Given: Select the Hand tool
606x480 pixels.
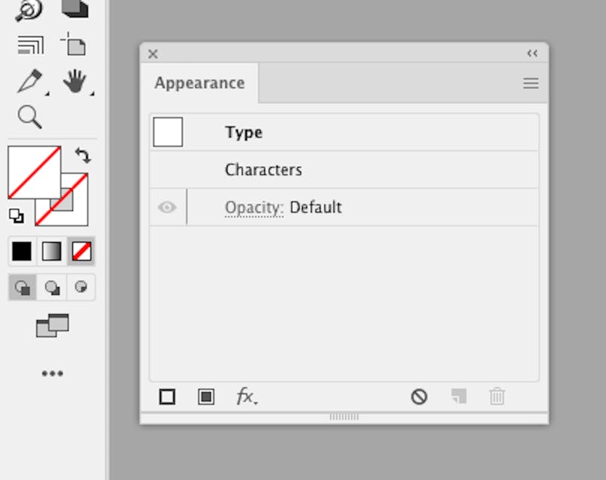Looking at the screenshot, I should (75, 81).
